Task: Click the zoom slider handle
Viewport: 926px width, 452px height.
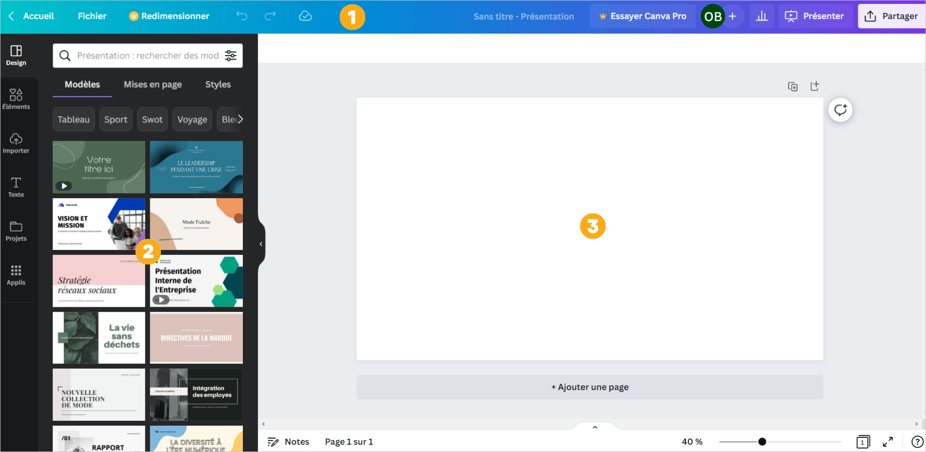Action: tap(762, 442)
